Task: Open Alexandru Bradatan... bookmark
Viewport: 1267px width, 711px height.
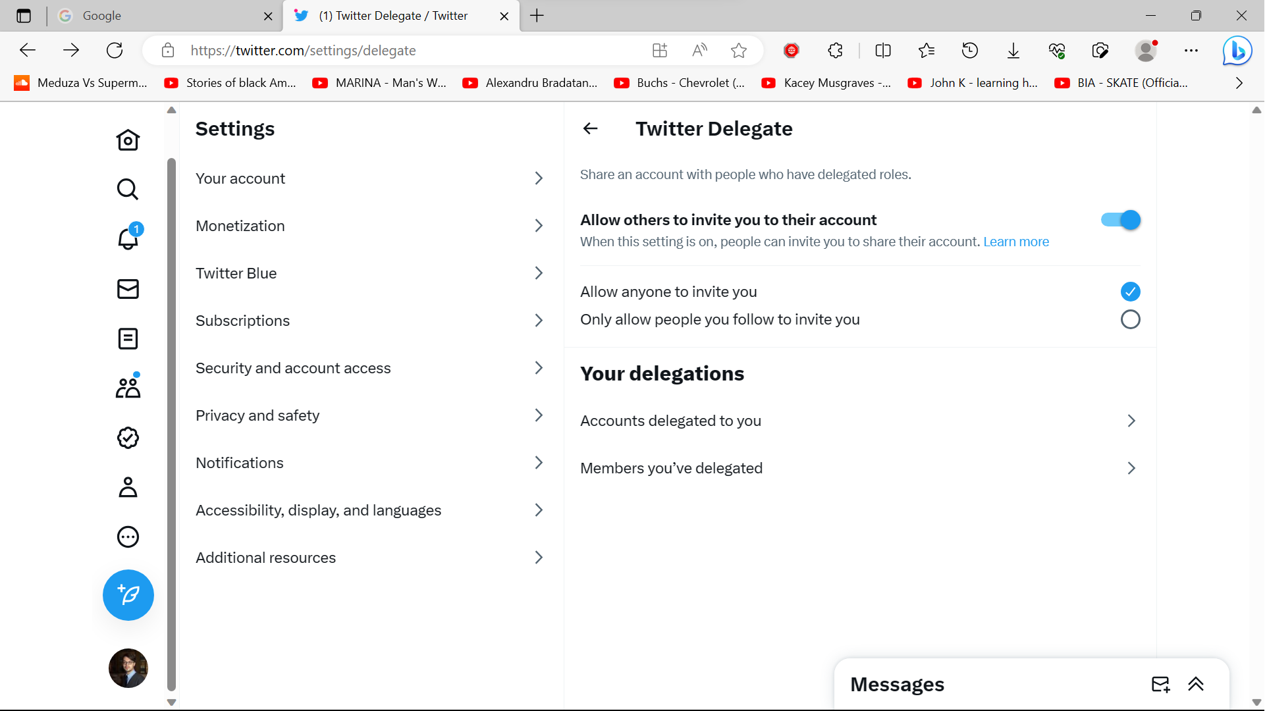Action: click(530, 83)
